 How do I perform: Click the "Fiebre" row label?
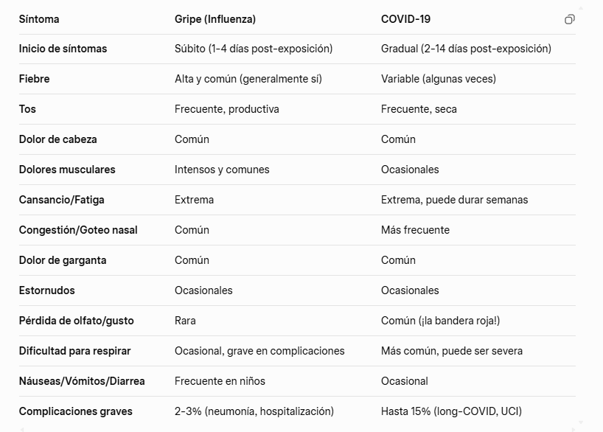tap(35, 79)
